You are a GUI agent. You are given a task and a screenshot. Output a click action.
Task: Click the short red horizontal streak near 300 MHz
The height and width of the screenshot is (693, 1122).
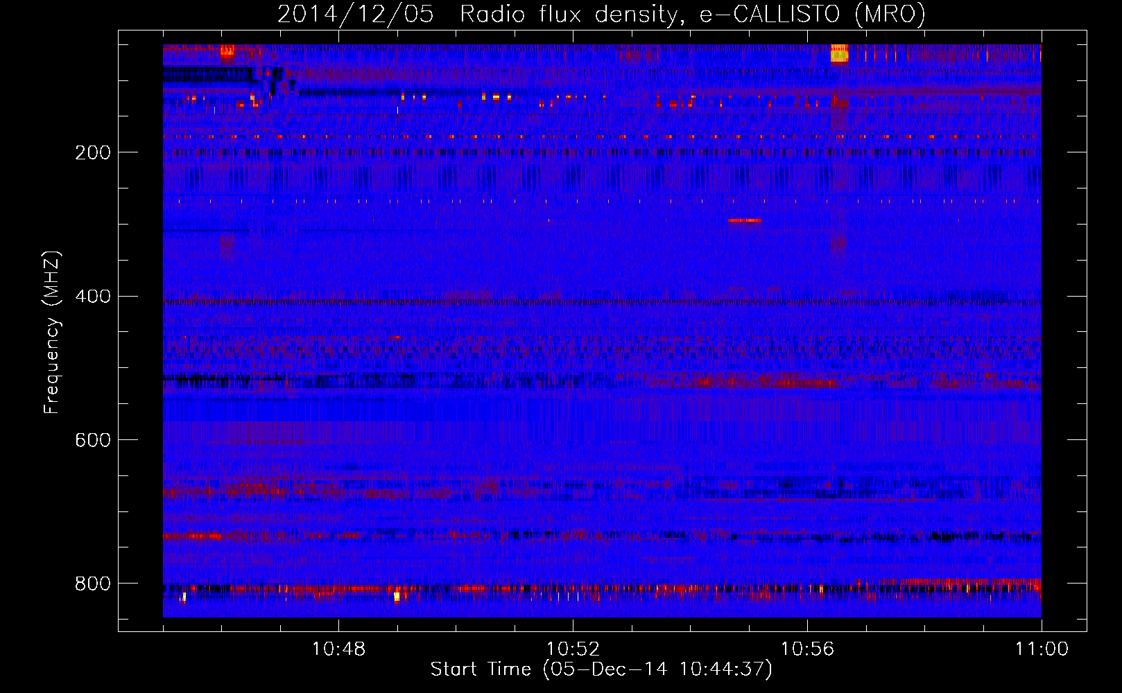click(x=745, y=220)
